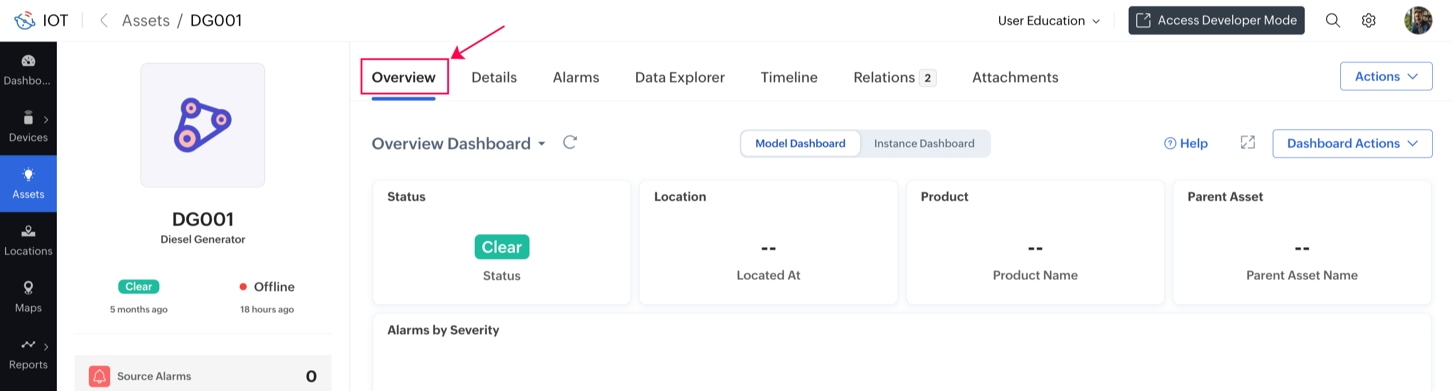
Task: Expand the Dashboard Actions dropdown
Action: pyautogui.click(x=1351, y=144)
